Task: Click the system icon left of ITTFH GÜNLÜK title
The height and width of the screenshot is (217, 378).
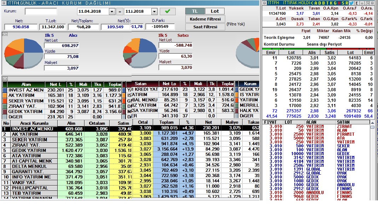Action: 4,3
